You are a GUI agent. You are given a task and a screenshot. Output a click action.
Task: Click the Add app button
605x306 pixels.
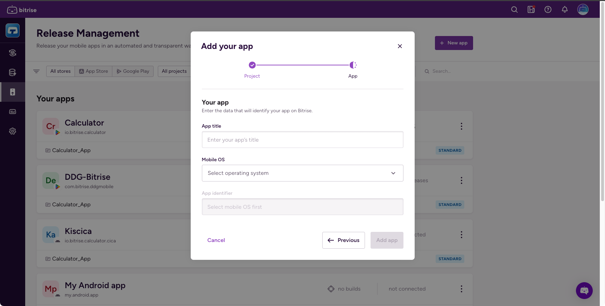pyautogui.click(x=387, y=240)
